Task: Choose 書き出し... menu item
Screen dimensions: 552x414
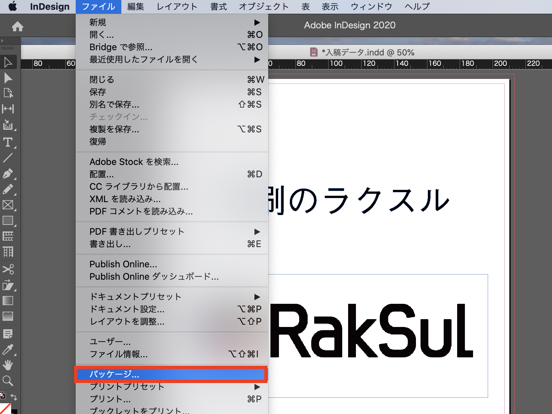Action: (x=172, y=244)
